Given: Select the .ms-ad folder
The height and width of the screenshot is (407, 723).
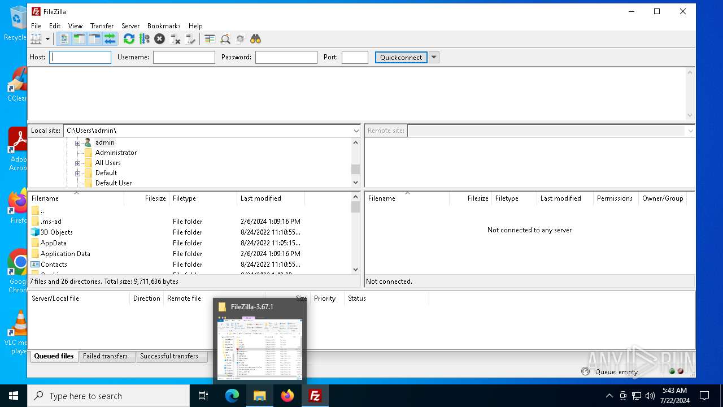Looking at the screenshot, I should click(190, 222).
